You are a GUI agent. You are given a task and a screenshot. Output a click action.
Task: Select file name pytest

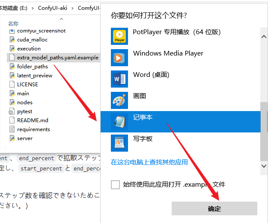24,111
